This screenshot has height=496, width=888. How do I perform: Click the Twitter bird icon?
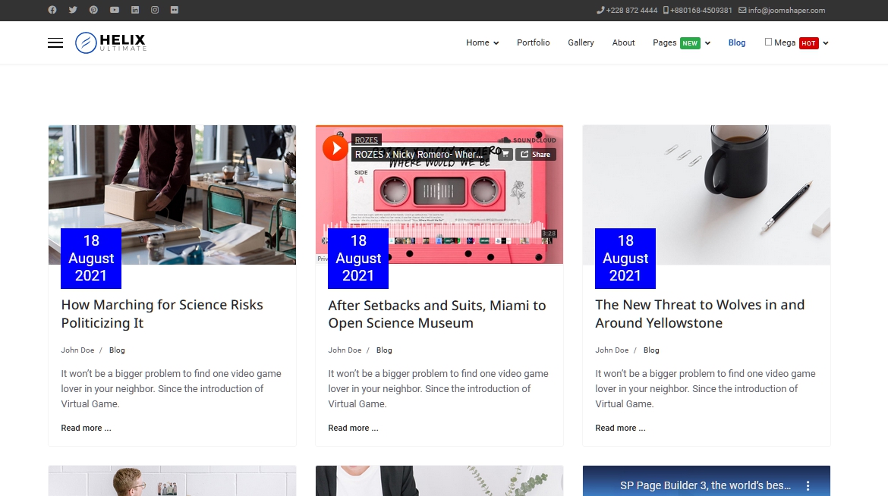(x=73, y=11)
